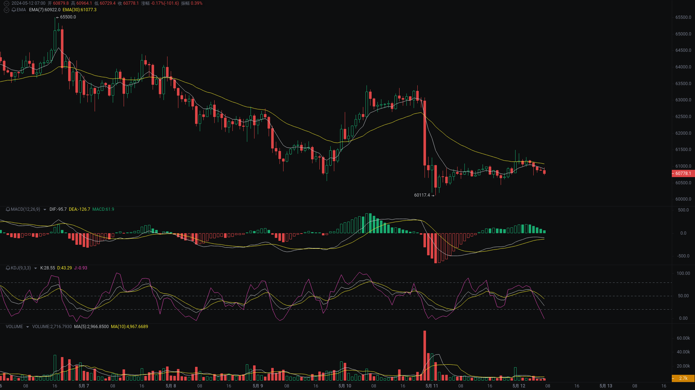This screenshot has width=695, height=390.
Task: Click the orange 2.7k volume tag
Action: click(683, 378)
